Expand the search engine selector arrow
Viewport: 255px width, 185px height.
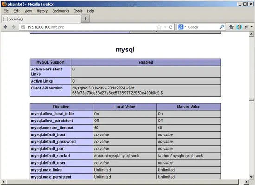click(x=185, y=27)
